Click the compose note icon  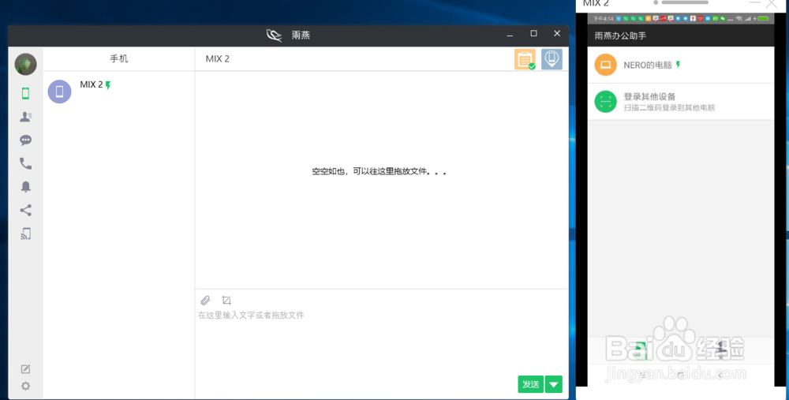click(x=26, y=369)
